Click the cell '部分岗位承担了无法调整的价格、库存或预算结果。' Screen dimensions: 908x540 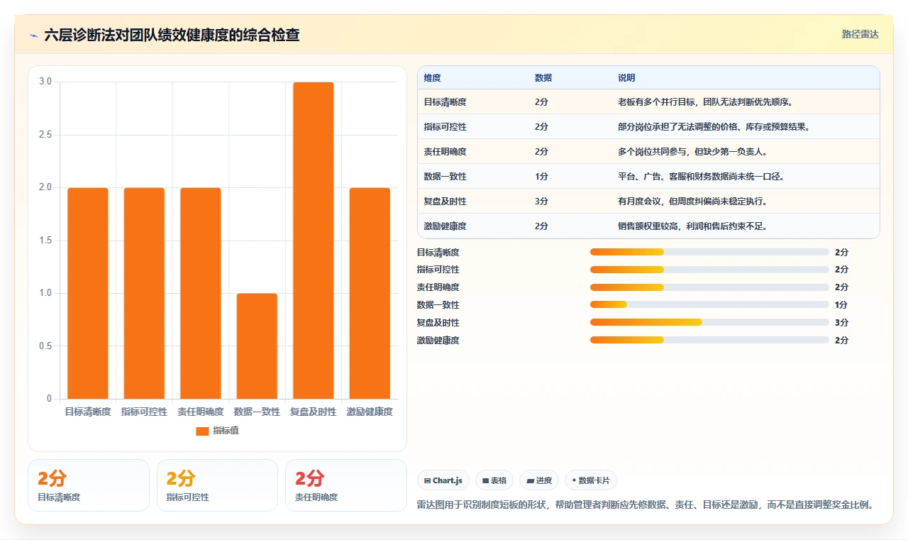click(714, 127)
